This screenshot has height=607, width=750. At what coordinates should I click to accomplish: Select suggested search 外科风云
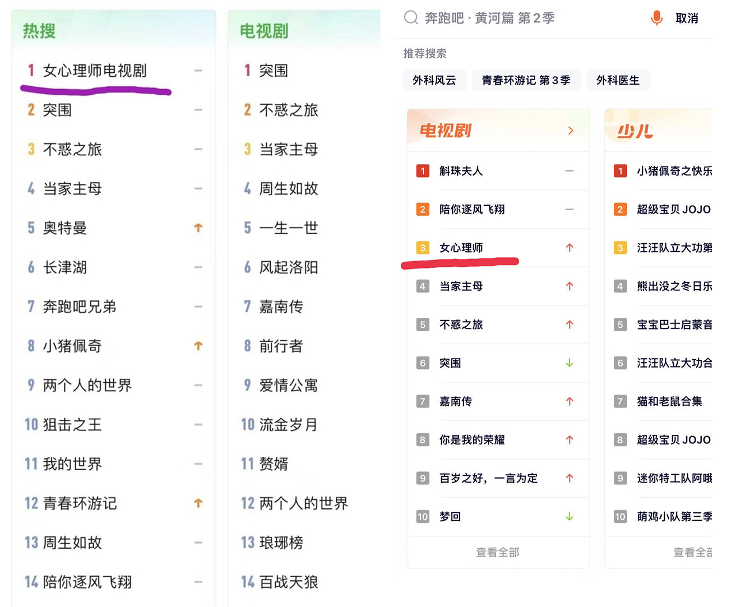(434, 80)
